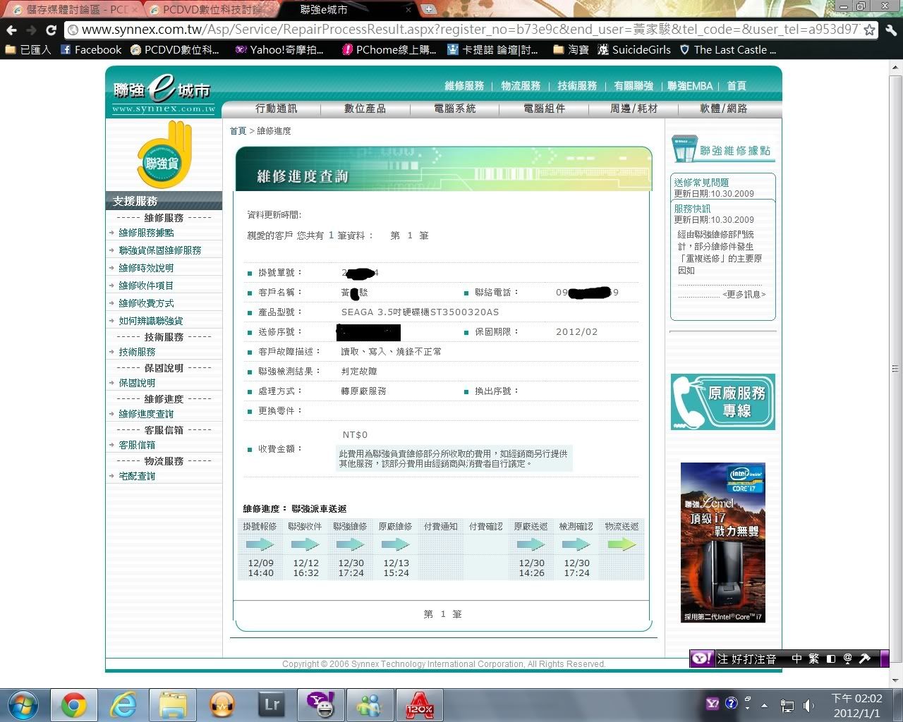Click the green 物流送返 progress arrow
The height and width of the screenshot is (722, 903).
tap(622, 544)
